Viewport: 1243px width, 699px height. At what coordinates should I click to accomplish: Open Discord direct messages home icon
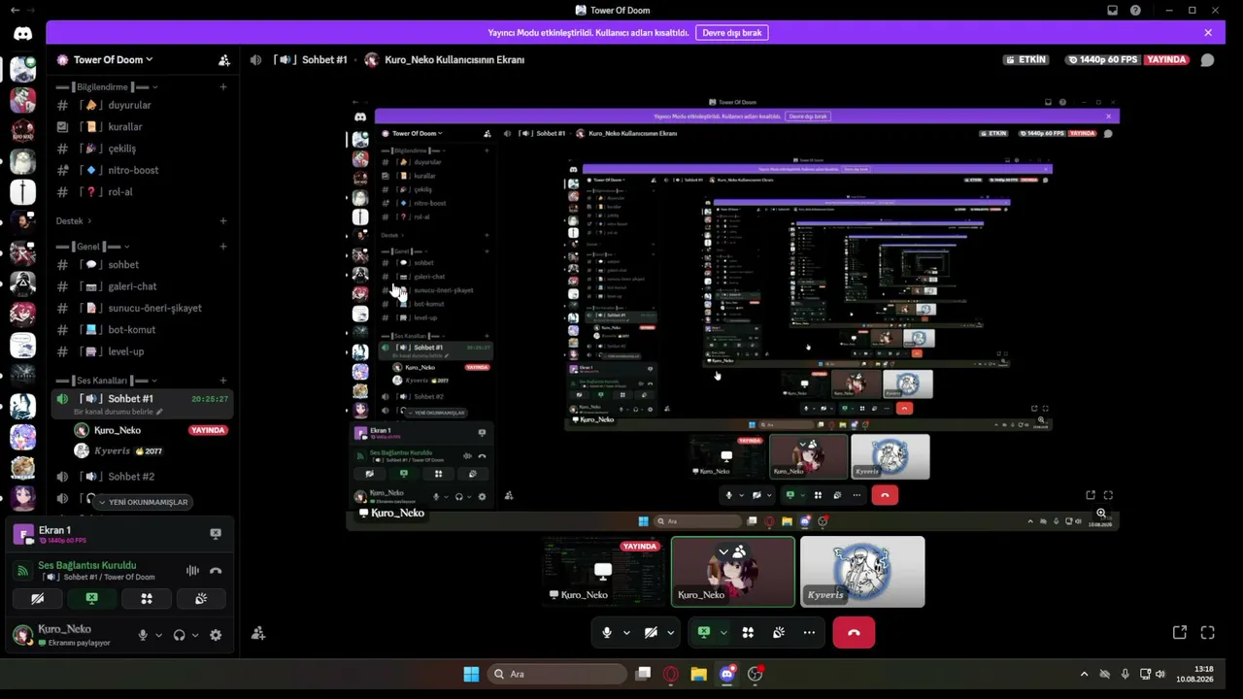22,33
